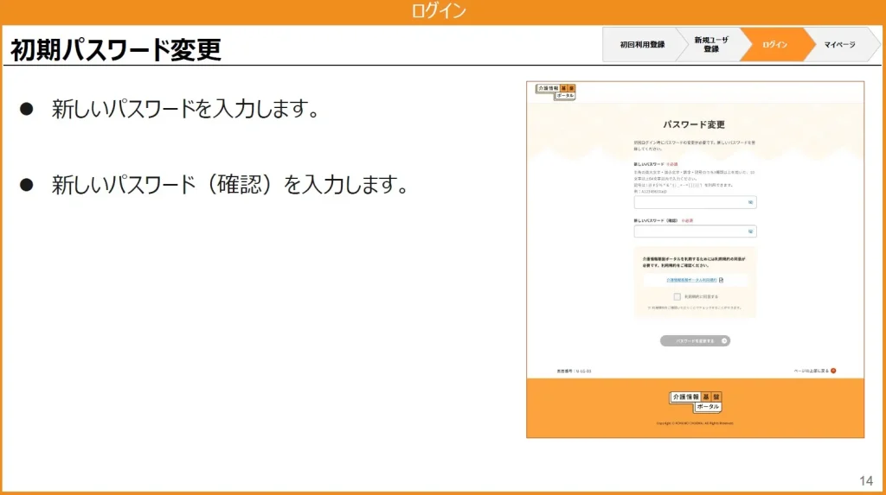Click the footer 介護情報基盤ポータル logo
Screen dimensions: 886x495
(695, 401)
